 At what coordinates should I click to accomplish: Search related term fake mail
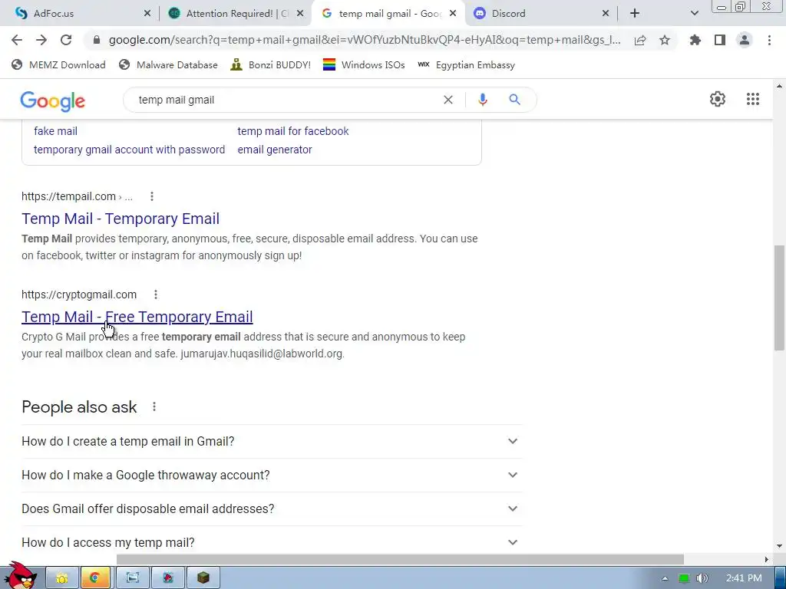tap(55, 131)
